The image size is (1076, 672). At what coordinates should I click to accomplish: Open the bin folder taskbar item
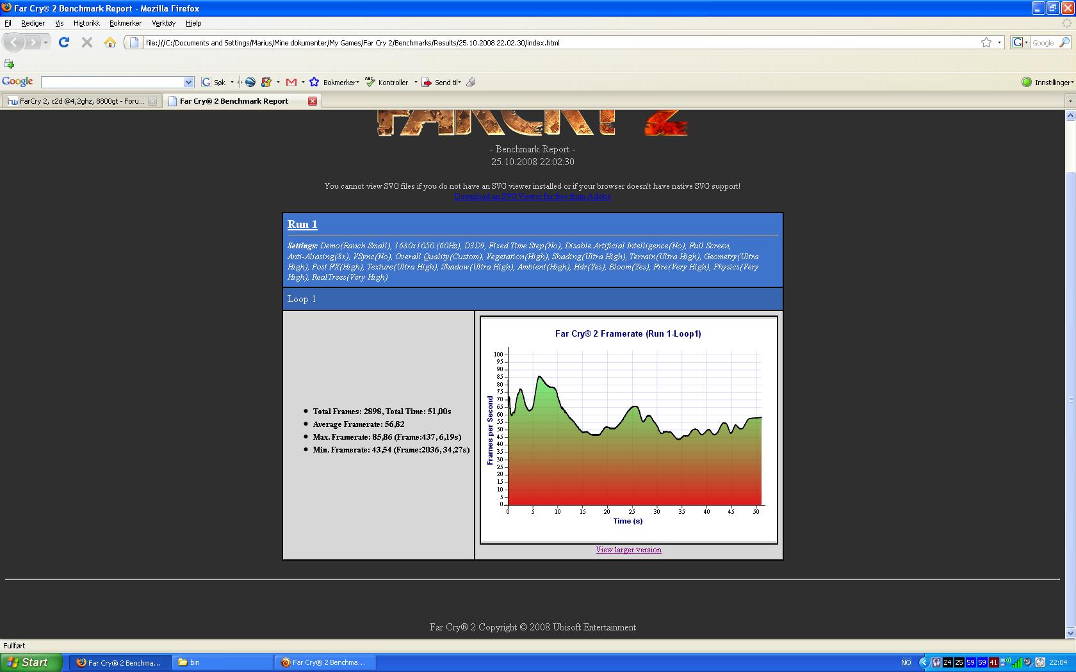click(x=223, y=662)
